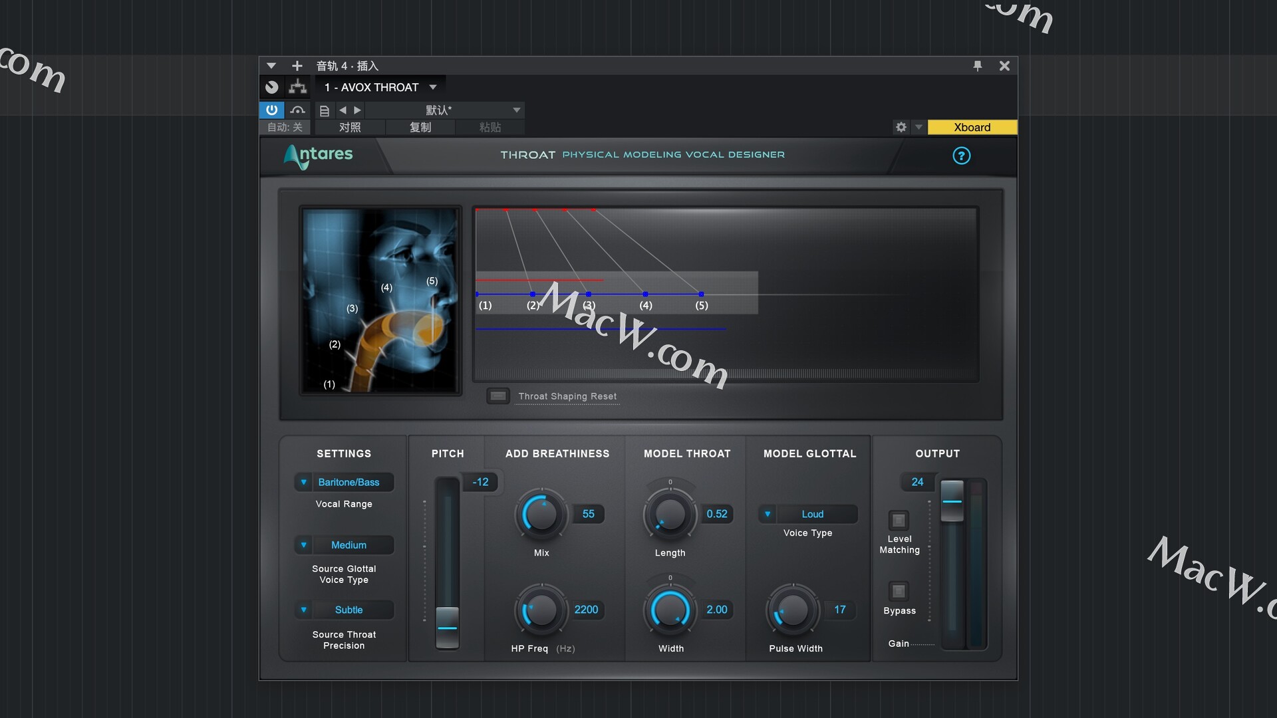Open the Source Glottal Voice Type Medium dropdown
This screenshot has height=718, width=1277.
pyautogui.click(x=344, y=545)
